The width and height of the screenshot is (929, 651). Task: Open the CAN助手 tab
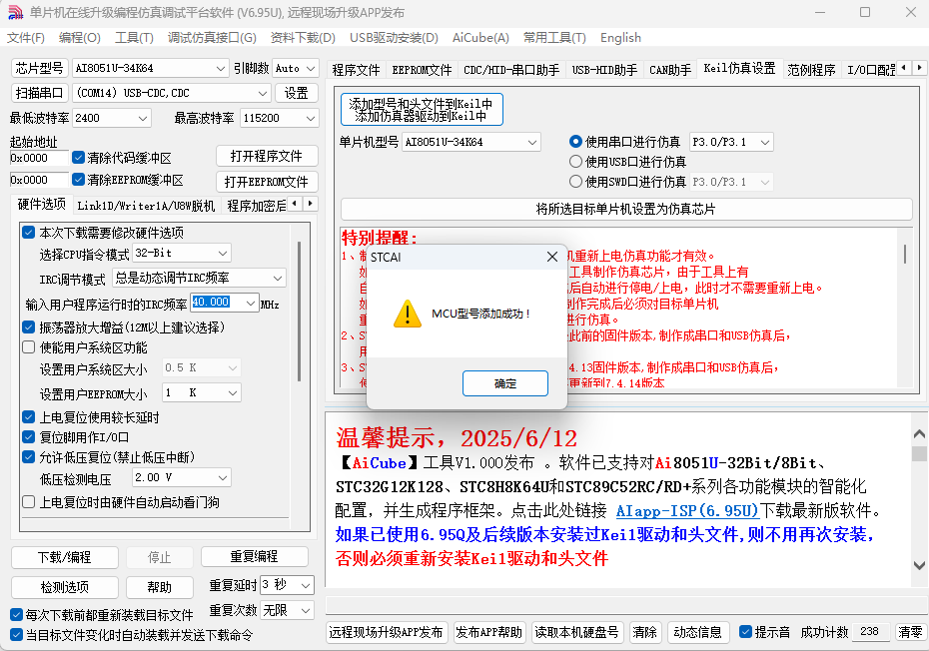670,70
